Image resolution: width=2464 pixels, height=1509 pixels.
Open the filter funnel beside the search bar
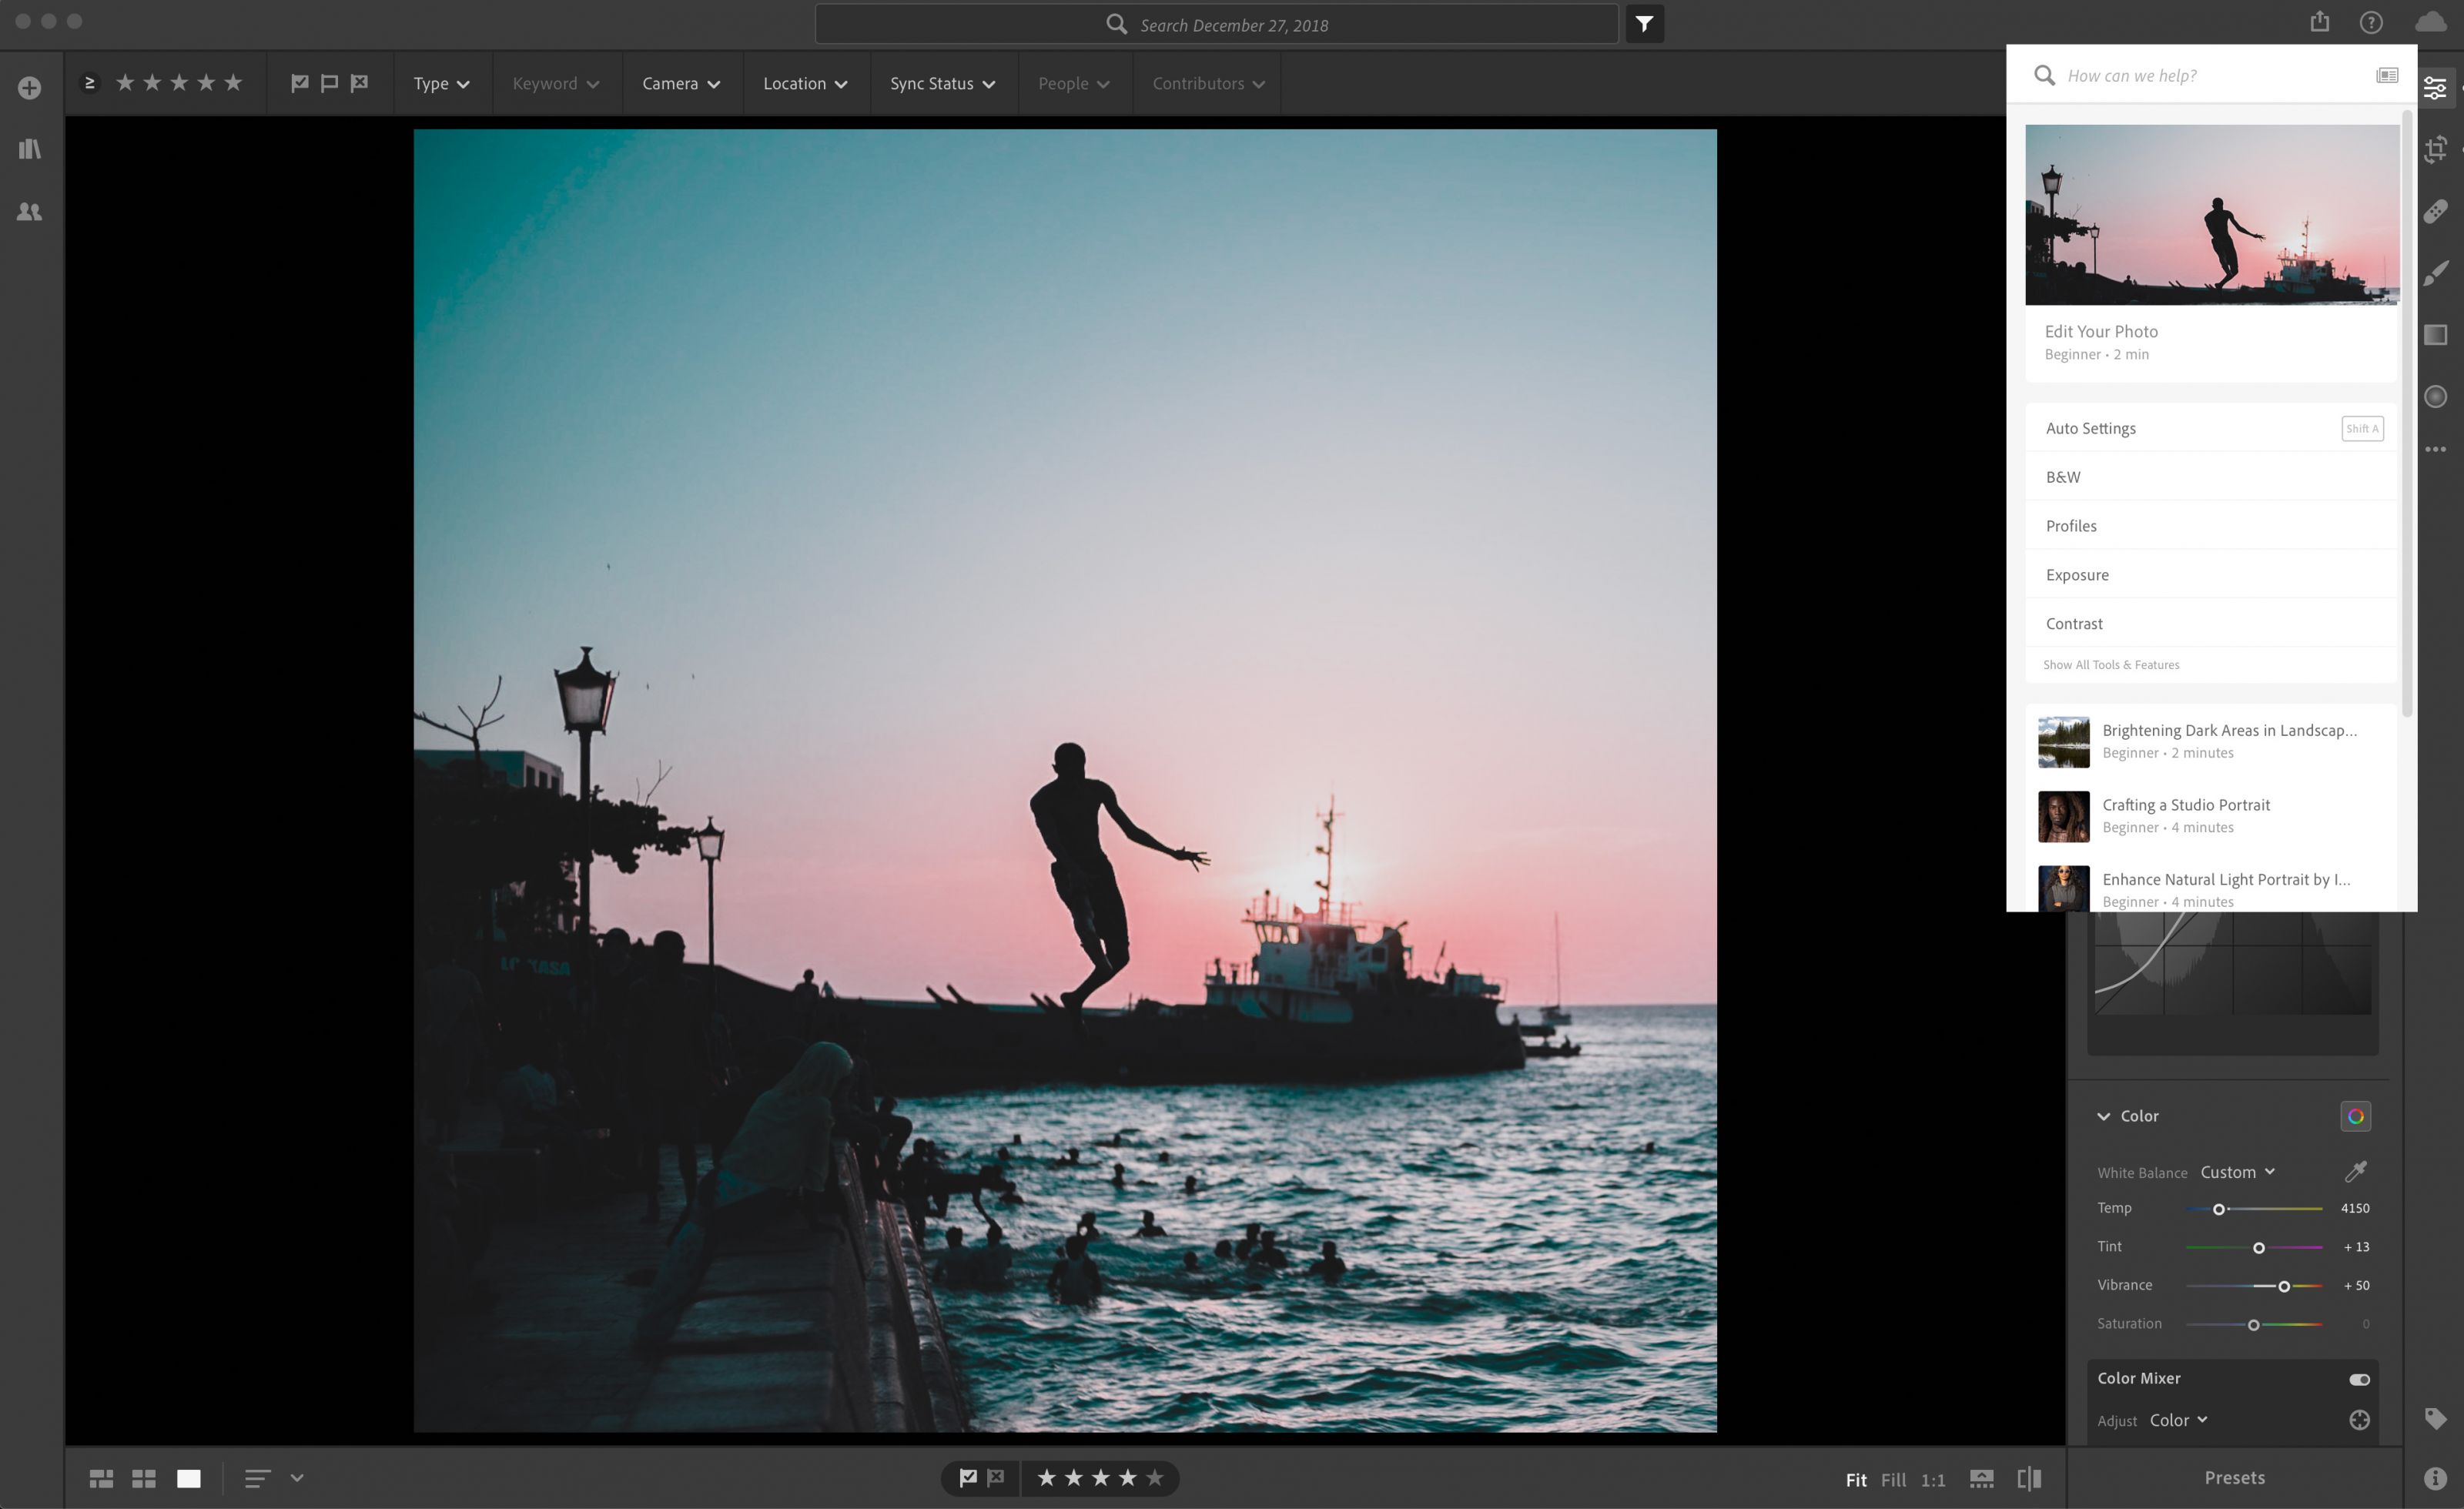point(1643,24)
